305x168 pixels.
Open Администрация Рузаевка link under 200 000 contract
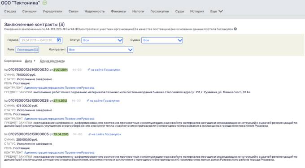click(59, 153)
